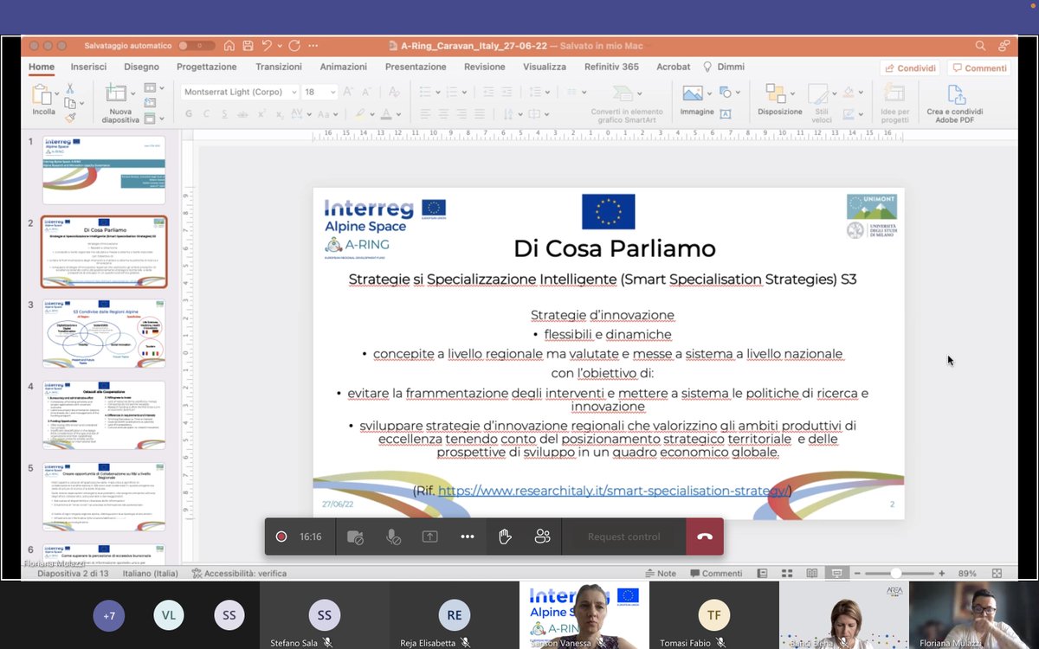Click the share content tray icon

point(429,537)
